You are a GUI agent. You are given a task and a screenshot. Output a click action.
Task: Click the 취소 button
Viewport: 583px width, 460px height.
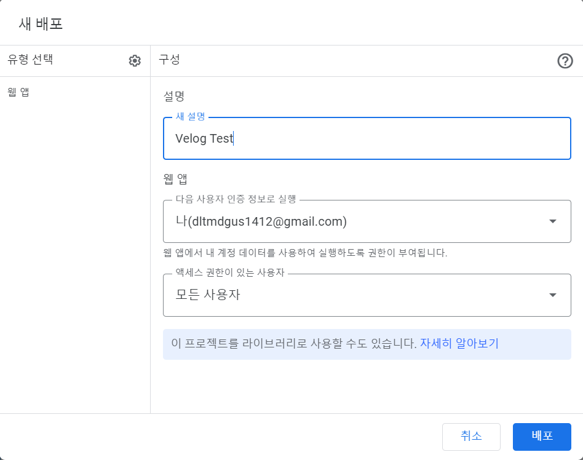(471, 437)
